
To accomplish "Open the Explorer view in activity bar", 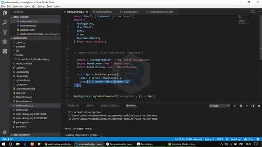I will 5,13.
